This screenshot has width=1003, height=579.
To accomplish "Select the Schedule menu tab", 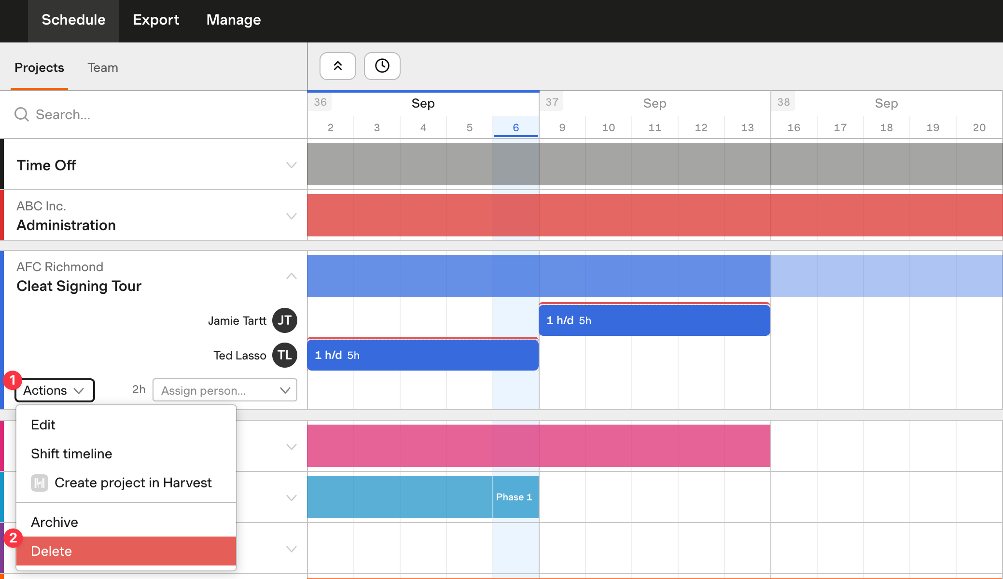I will tap(74, 19).
